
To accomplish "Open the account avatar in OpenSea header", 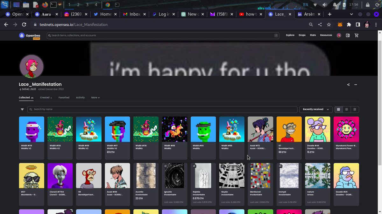I will pyautogui.click(x=339, y=36).
